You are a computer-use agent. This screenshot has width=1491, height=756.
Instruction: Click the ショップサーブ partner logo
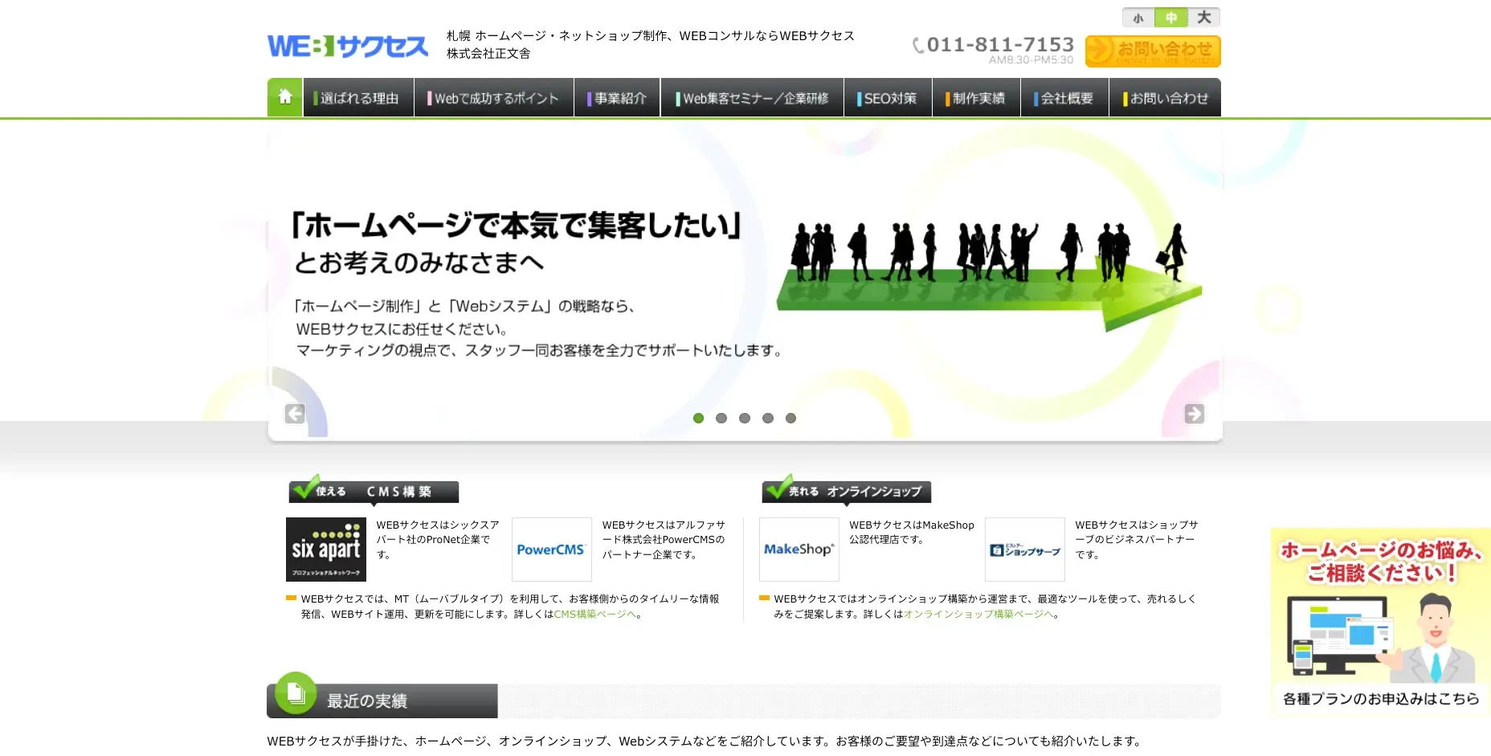click(x=1024, y=549)
